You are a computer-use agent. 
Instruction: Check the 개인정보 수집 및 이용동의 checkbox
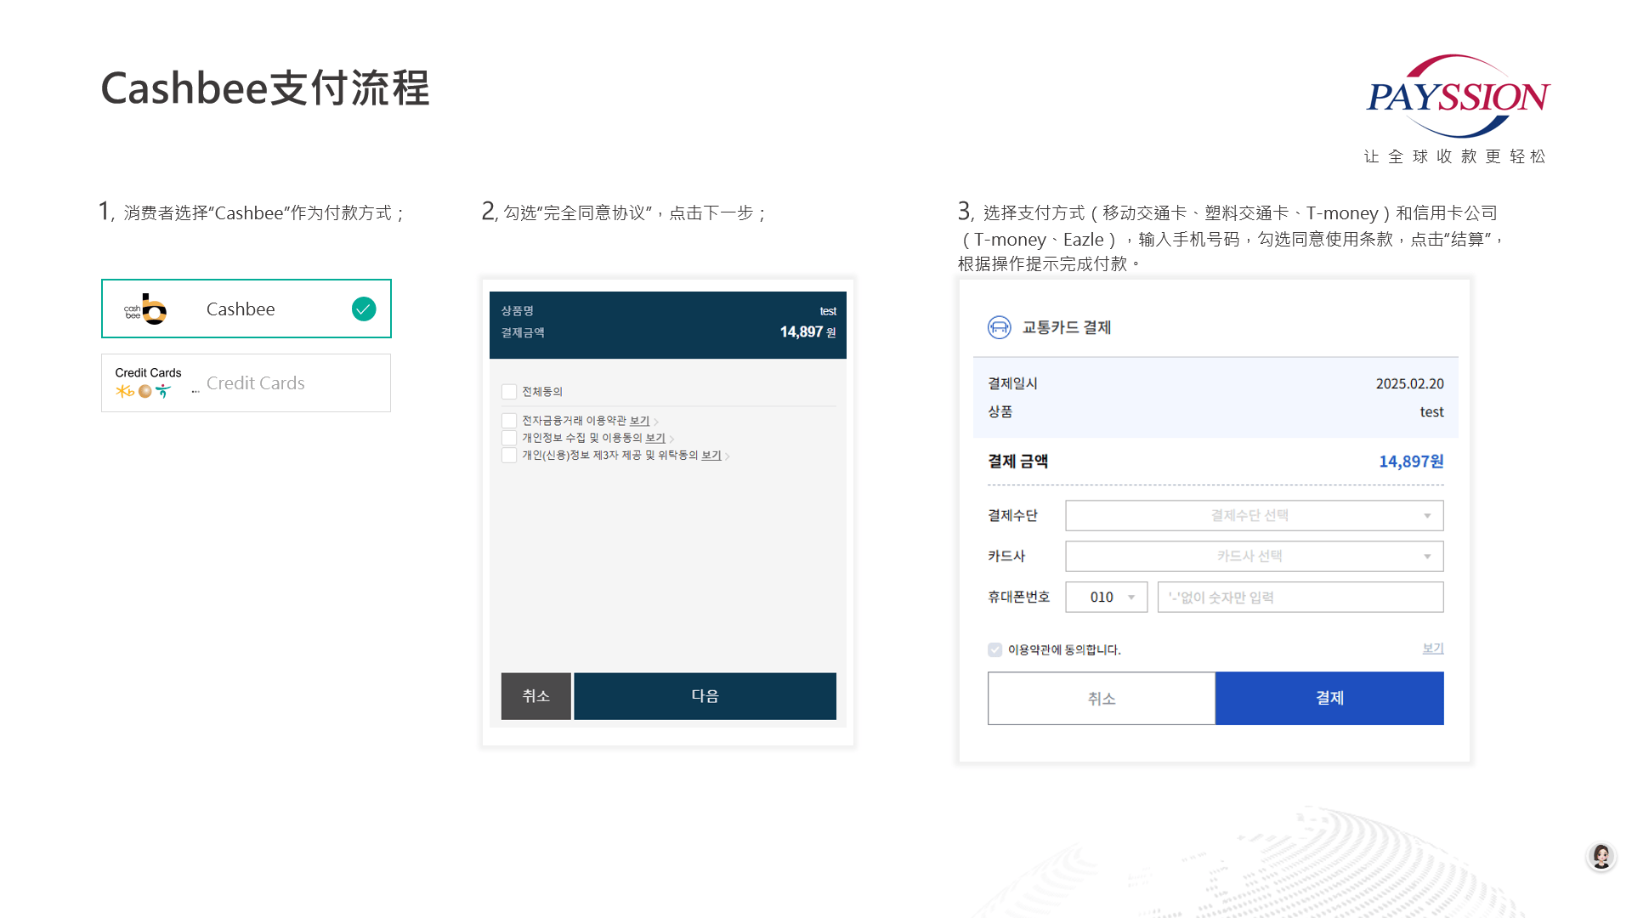click(509, 438)
